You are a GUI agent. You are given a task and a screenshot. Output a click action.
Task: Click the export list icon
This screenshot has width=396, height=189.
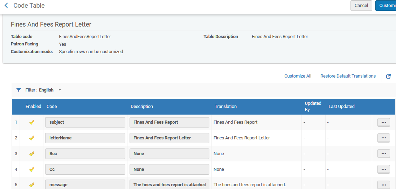[388, 76]
